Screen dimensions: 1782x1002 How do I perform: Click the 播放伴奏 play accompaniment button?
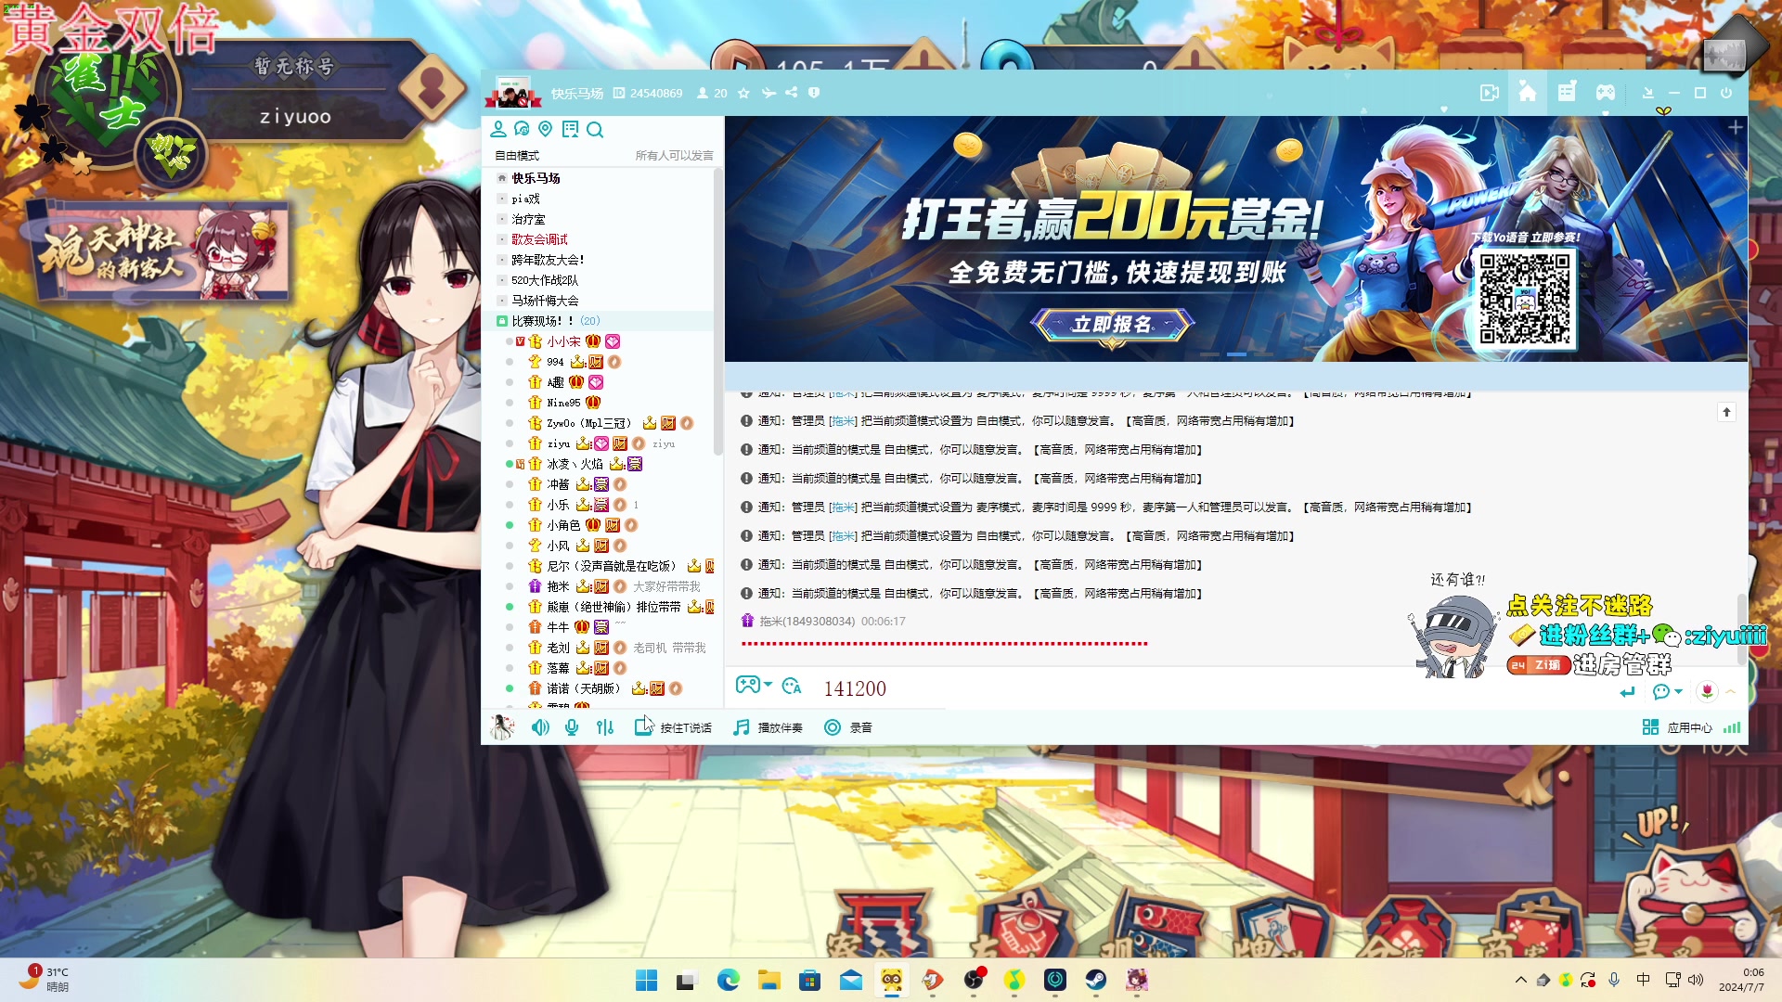click(x=768, y=727)
